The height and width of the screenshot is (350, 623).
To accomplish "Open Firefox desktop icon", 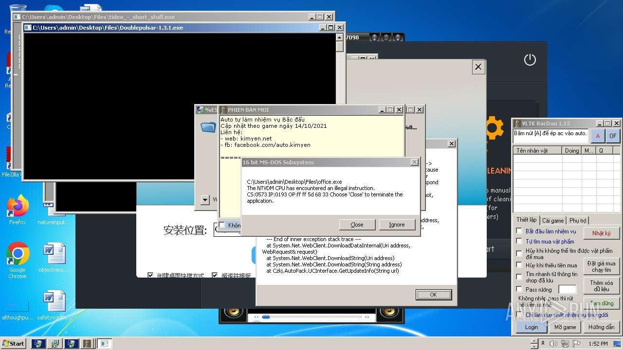I will [18, 210].
